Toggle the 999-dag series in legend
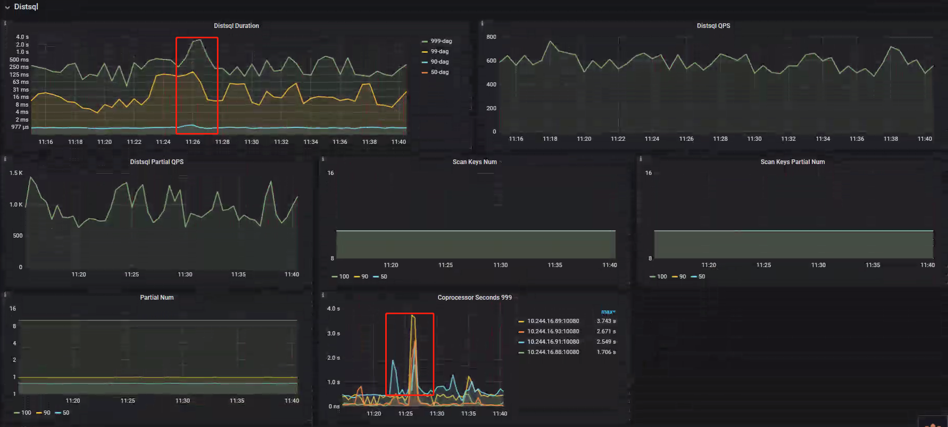The width and height of the screenshot is (948, 427). pyautogui.click(x=441, y=41)
